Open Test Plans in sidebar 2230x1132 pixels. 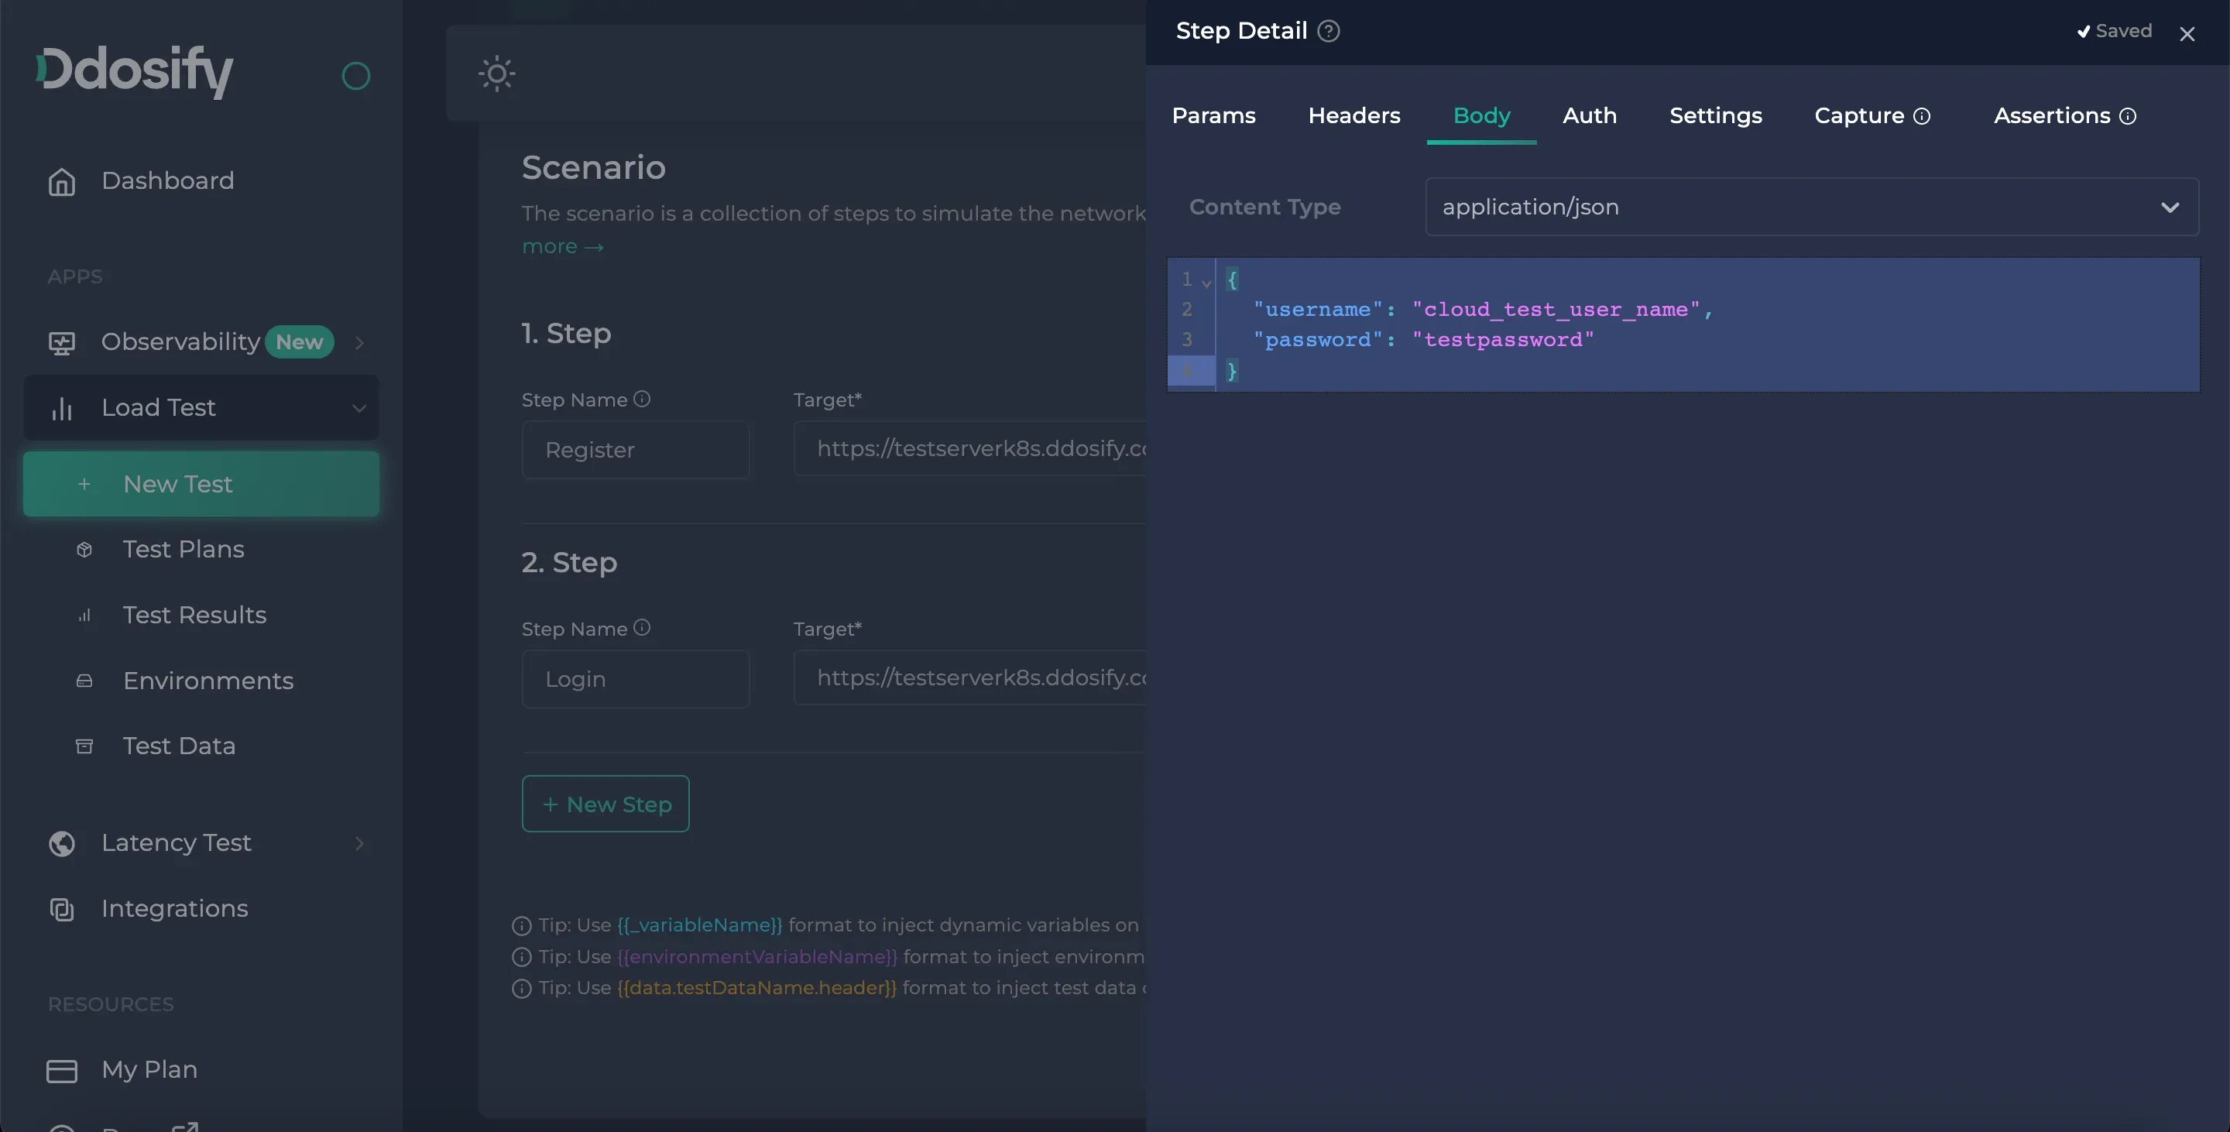(x=184, y=549)
